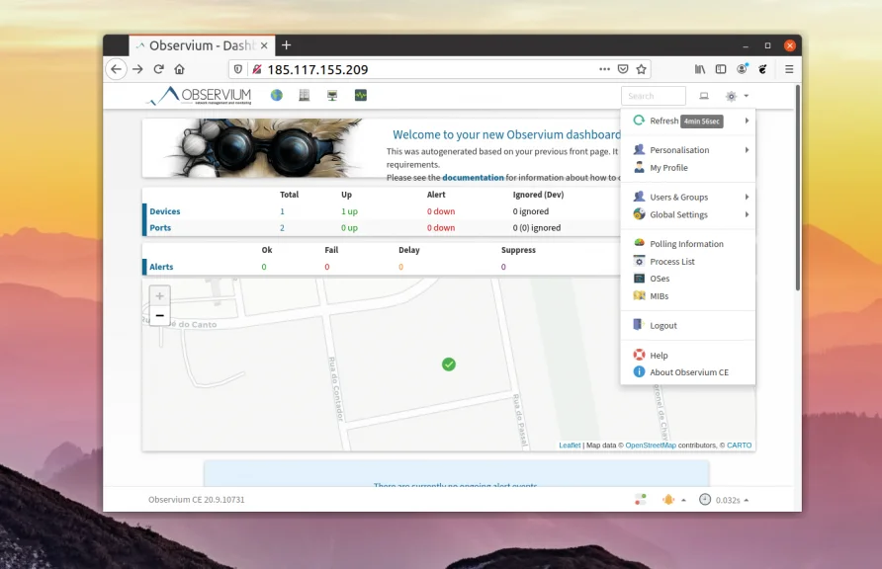Click the insecure connection padlock icon
This screenshot has width=882, height=569.
[x=256, y=69]
